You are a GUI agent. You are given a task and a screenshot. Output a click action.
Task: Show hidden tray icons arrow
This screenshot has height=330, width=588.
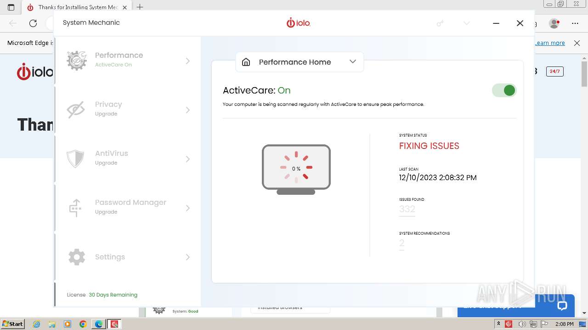[498, 324]
